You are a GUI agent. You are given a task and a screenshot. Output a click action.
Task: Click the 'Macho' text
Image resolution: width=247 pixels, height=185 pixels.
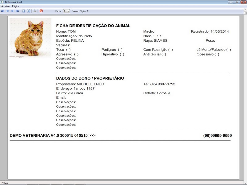[149, 31]
